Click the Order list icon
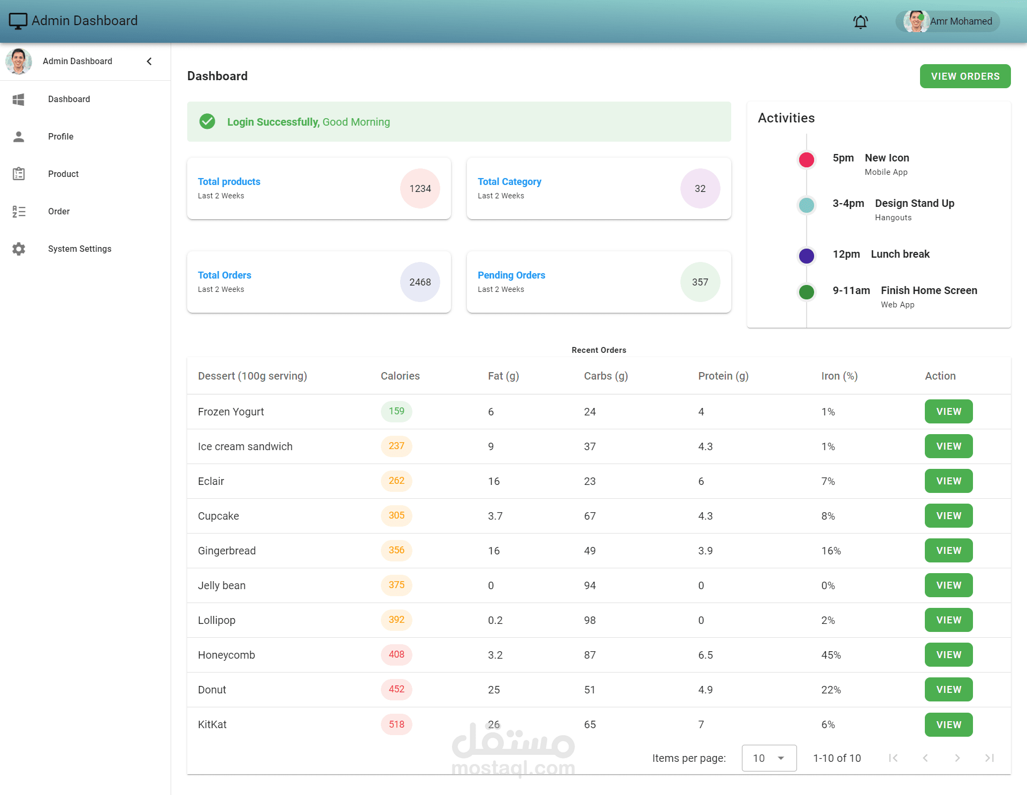 coord(19,212)
